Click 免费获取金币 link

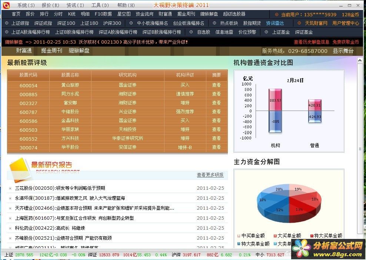click(x=346, y=42)
